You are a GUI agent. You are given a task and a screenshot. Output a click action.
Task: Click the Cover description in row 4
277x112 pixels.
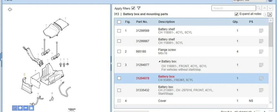coord(162,101)
